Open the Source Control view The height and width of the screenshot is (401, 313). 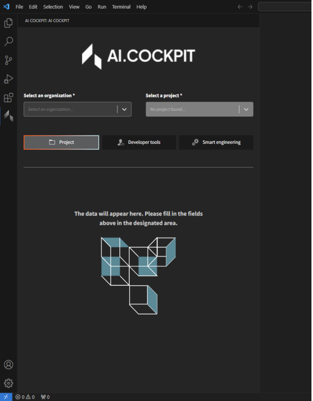8,60
